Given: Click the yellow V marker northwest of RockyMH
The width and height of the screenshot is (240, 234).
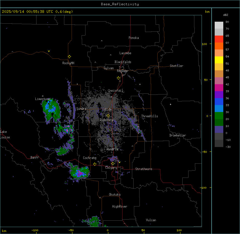Looking at the screenshot, I should click(x=49, y=51).
